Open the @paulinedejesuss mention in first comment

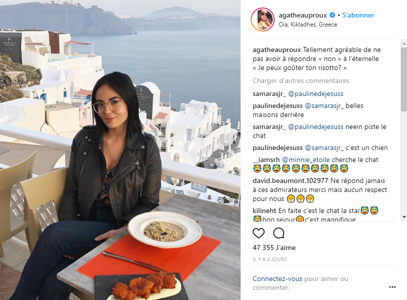click(316, 93)
